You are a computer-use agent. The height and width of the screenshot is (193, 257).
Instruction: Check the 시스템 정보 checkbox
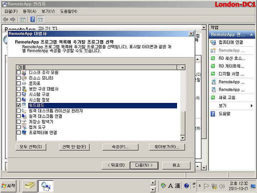[x=19, y=100]
